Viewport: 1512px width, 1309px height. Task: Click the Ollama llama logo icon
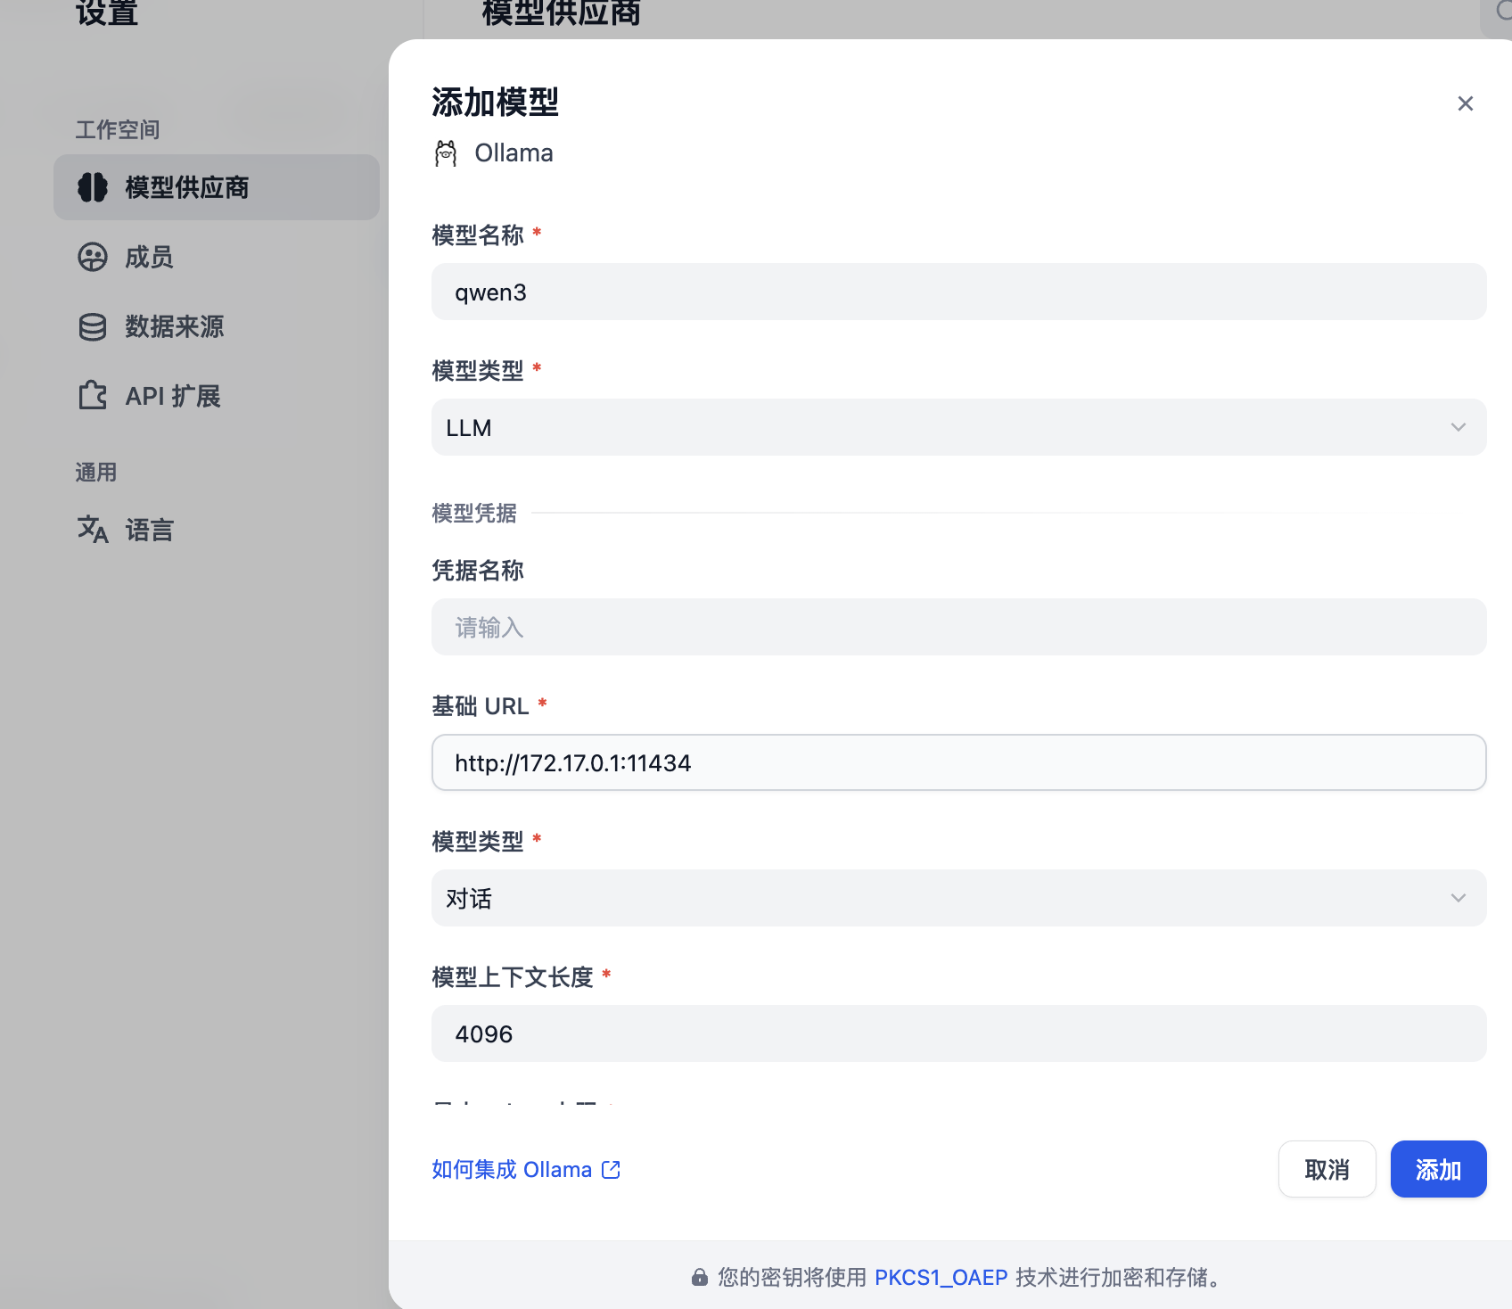446,153
